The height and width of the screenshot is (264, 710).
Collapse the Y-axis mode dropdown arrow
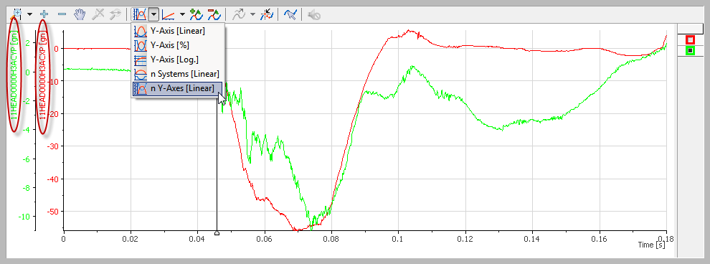pos(154,14)
